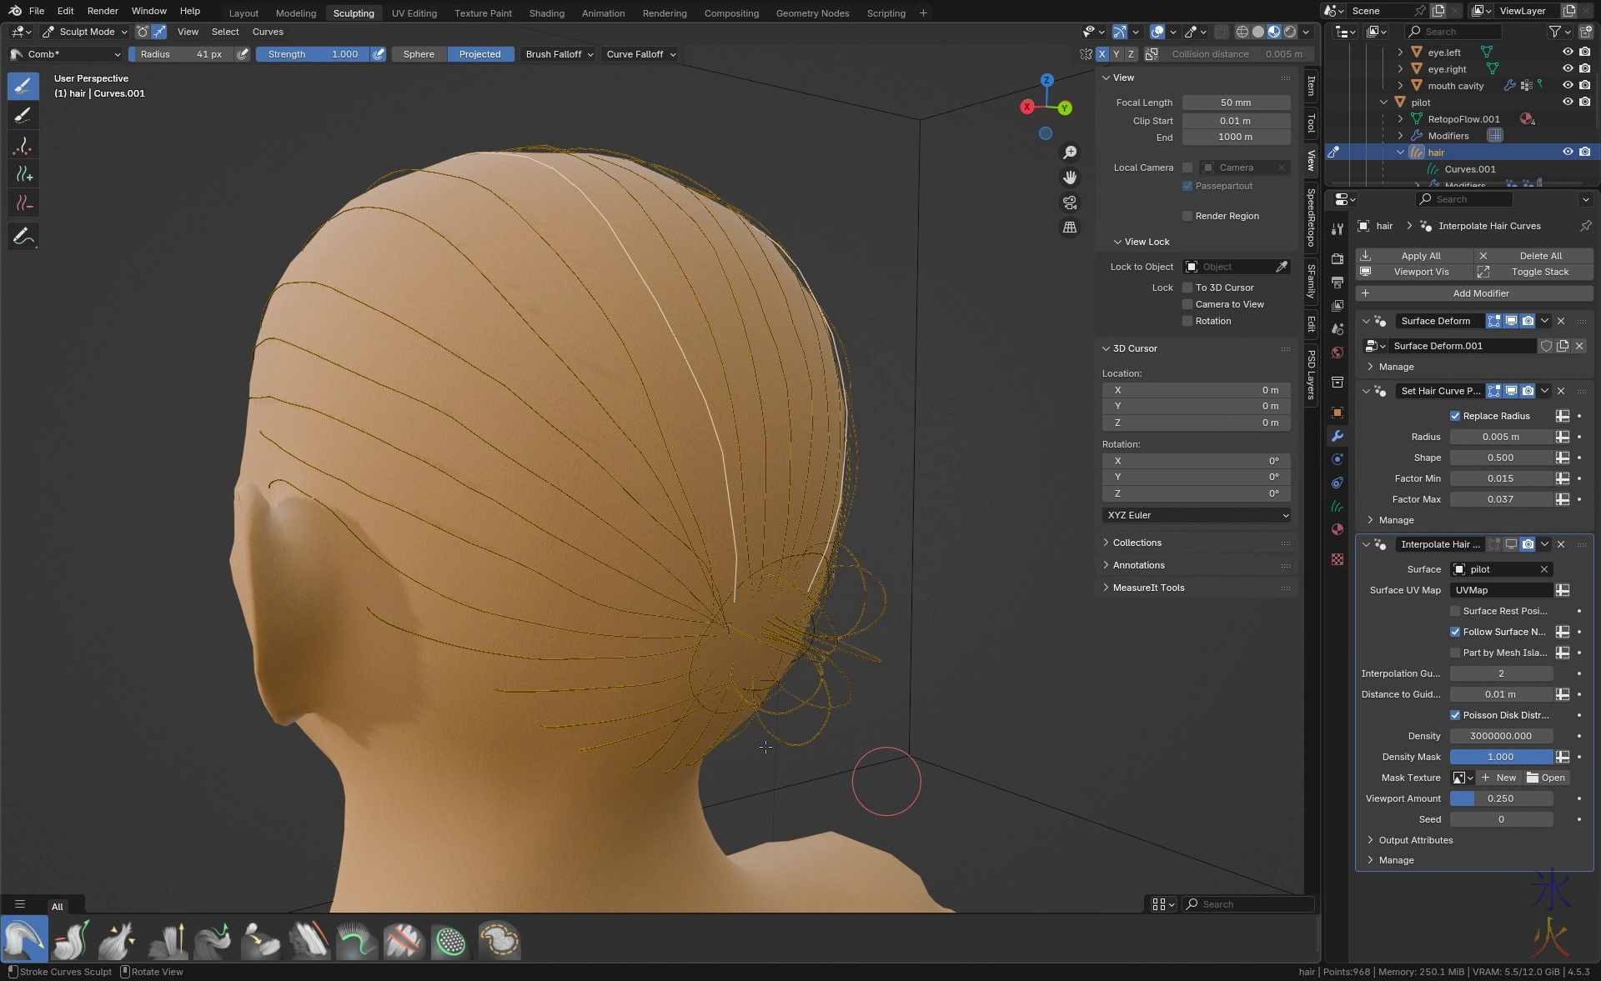Click the Focal Length field
Image resolution: width=1601 pixels, height=981 pixels.
tap(1236, 103)
